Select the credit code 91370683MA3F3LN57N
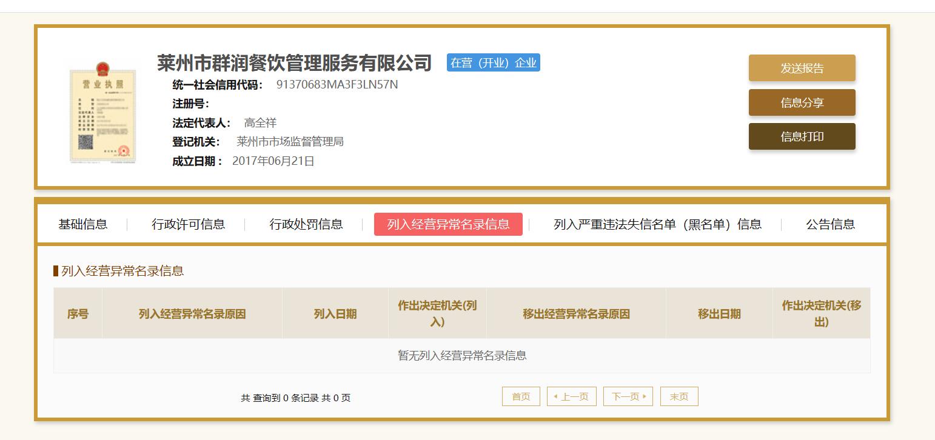 click(337, 84)
